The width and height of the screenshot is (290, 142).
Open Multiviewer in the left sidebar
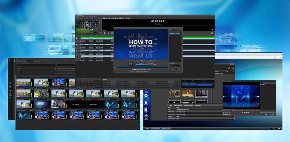coord(10,94)
